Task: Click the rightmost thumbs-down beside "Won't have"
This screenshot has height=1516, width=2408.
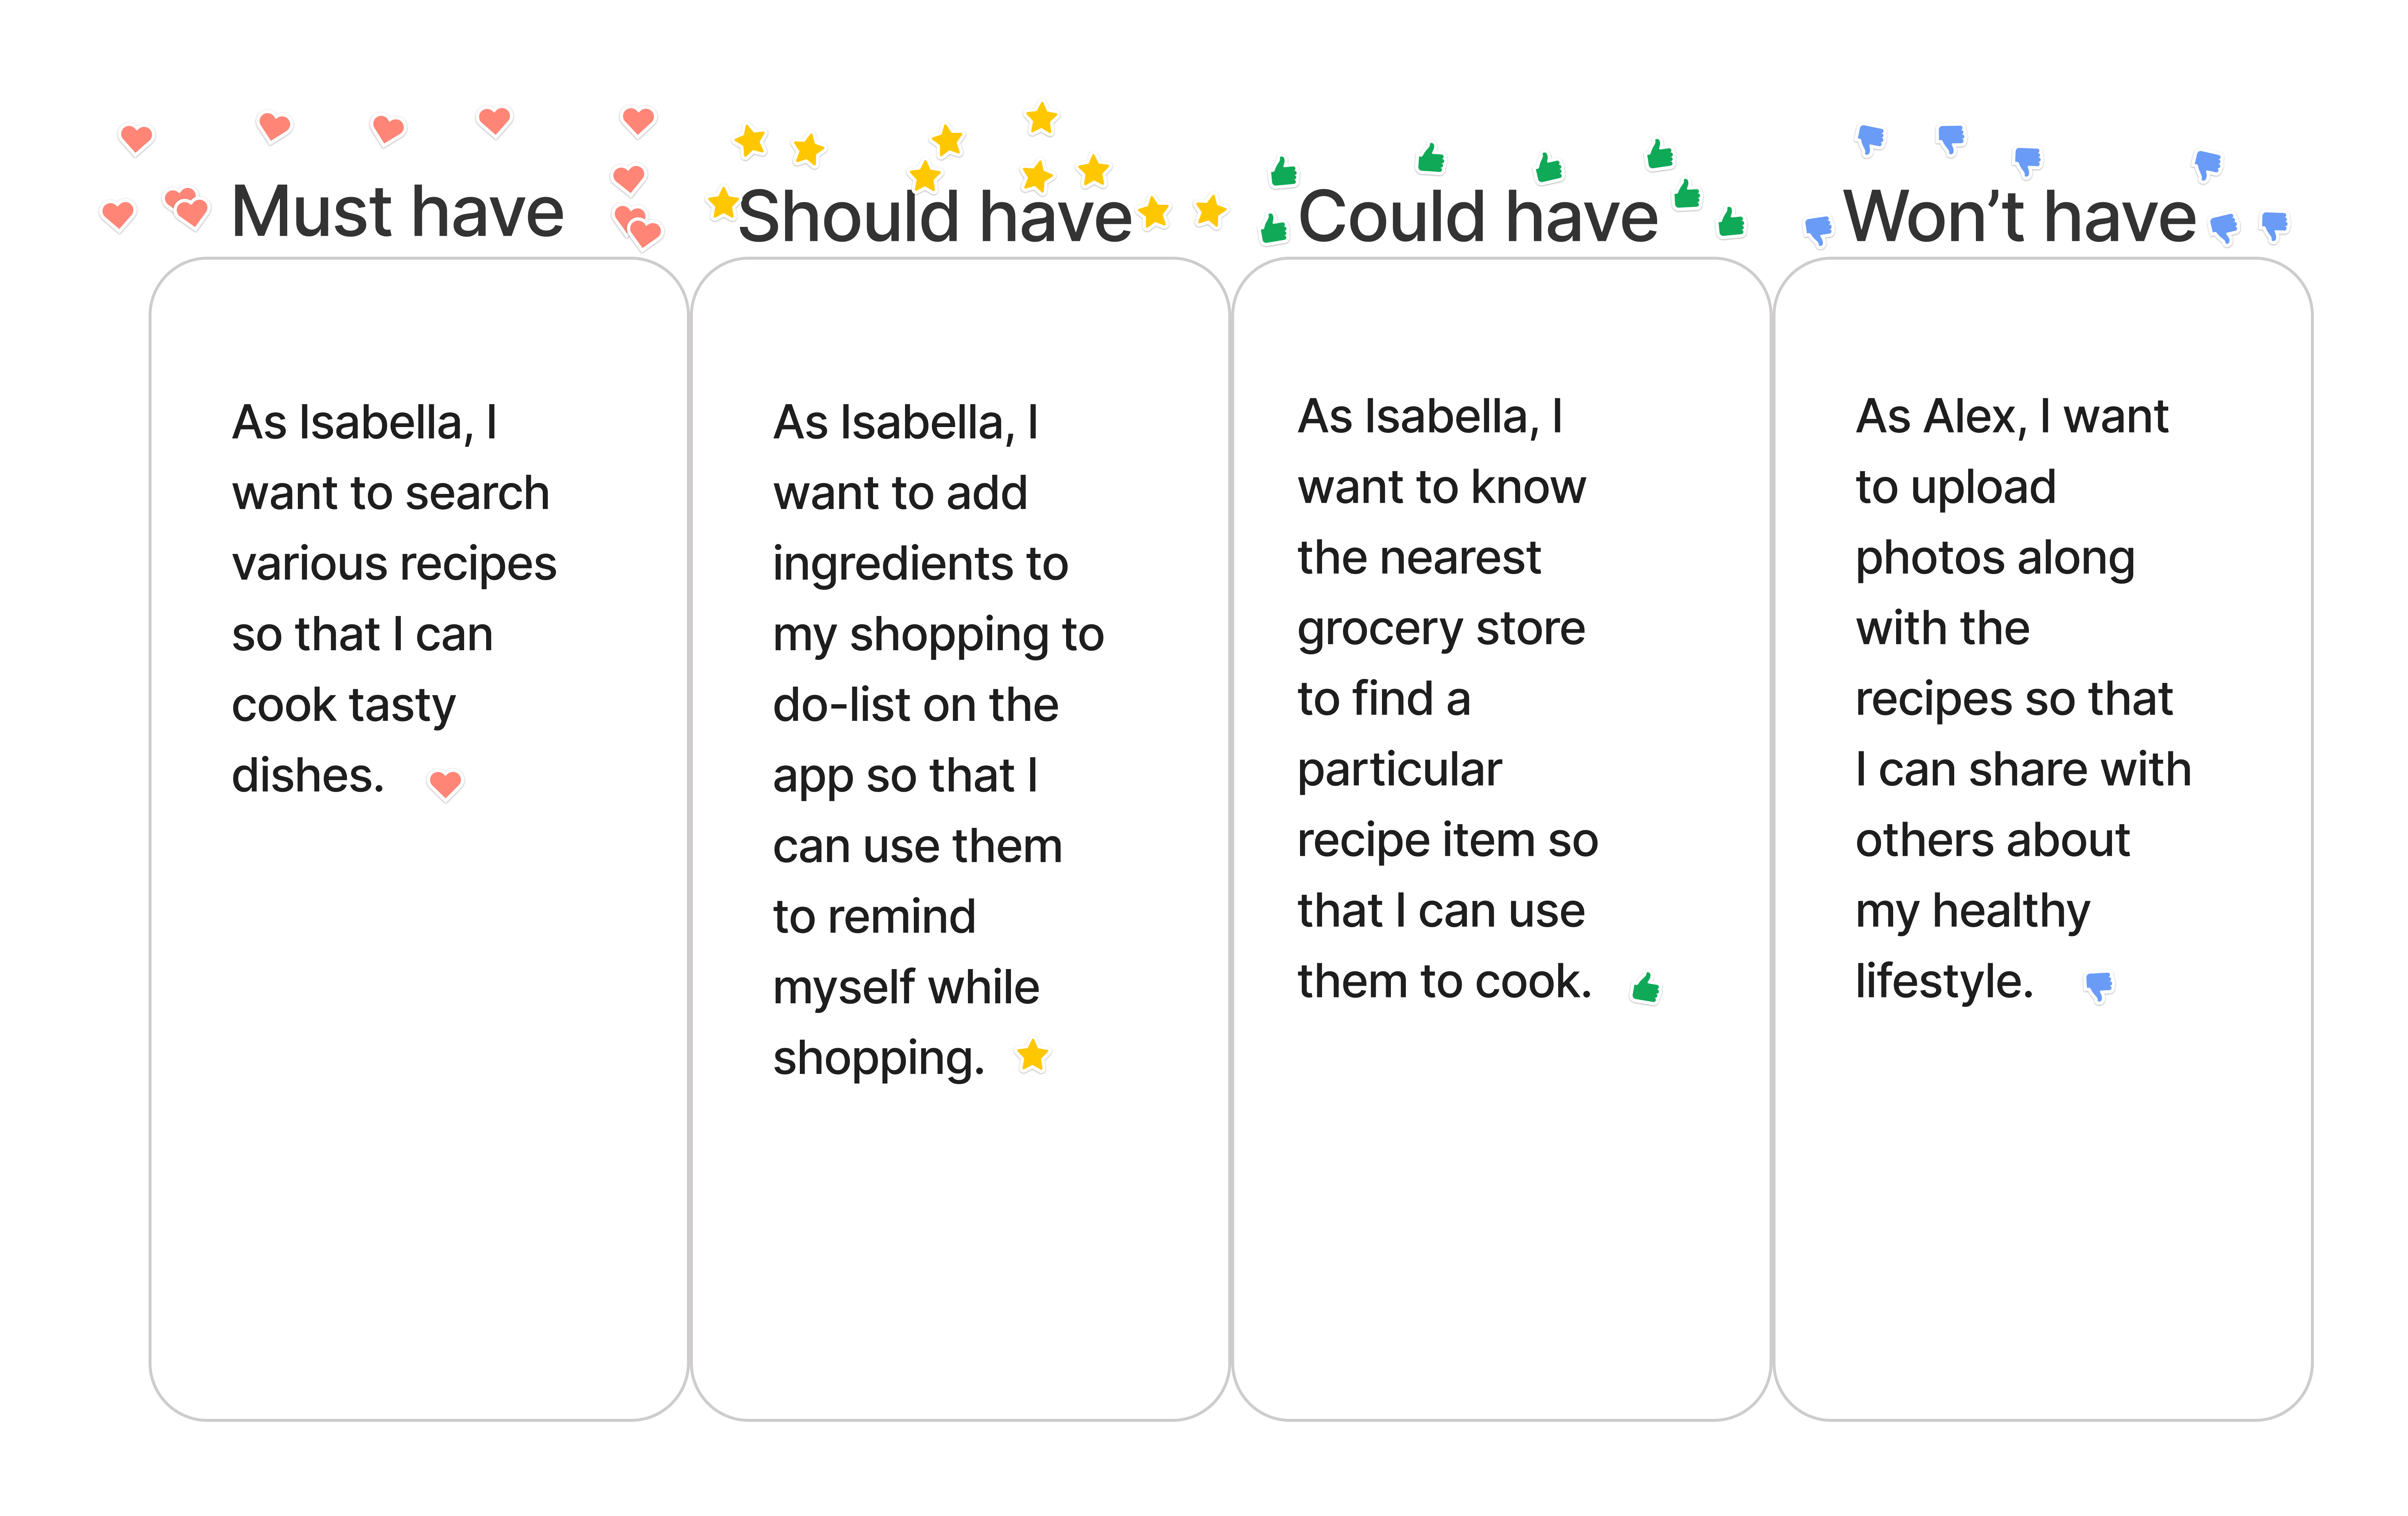Action: coord(2274,226)
